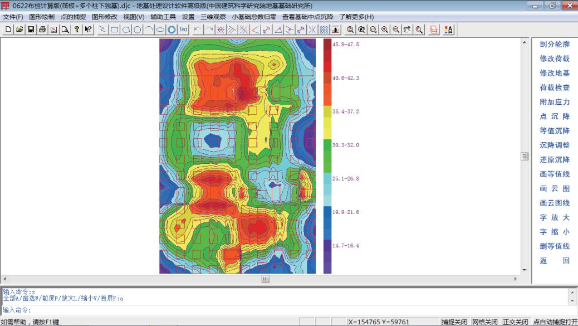Click the zoom in magnifier icon

coord(385,30)
